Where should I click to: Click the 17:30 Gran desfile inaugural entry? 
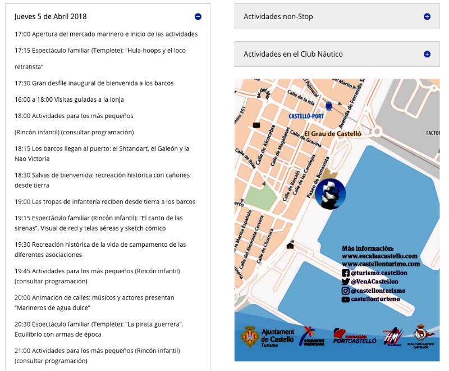pos(94,83)
